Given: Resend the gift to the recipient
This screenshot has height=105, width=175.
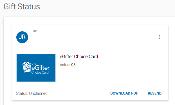Looking at the screenshot, I should 154,93.
